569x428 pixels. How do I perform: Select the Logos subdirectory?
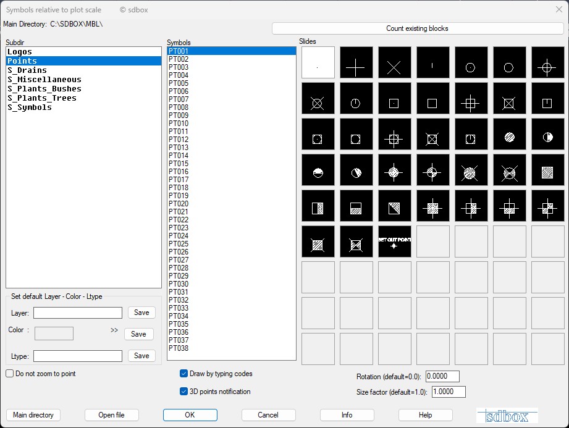coord(83,51)
